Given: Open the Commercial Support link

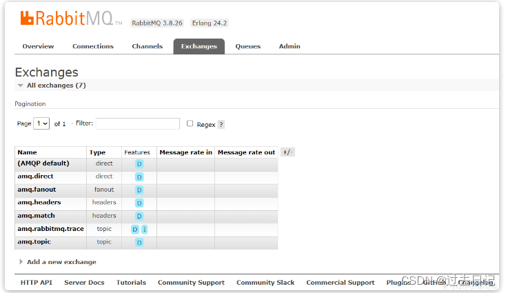Looking at the screenshot, I should click(341, 283).
